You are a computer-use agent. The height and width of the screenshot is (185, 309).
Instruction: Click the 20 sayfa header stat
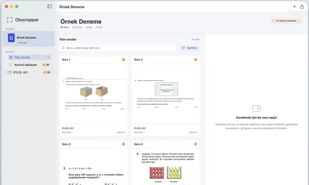[77, 27]
